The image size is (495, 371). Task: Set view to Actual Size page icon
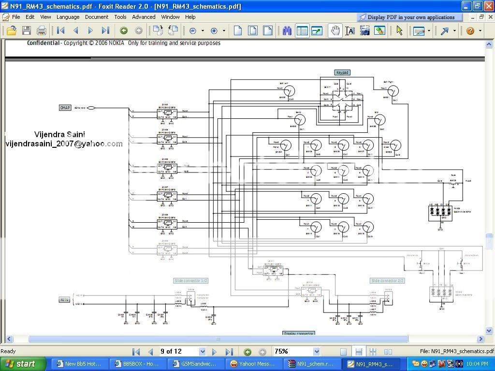[x=238, y=30]
